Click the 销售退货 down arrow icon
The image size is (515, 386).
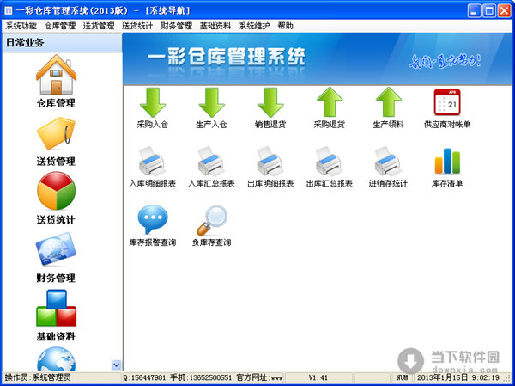tap(270, 102)
